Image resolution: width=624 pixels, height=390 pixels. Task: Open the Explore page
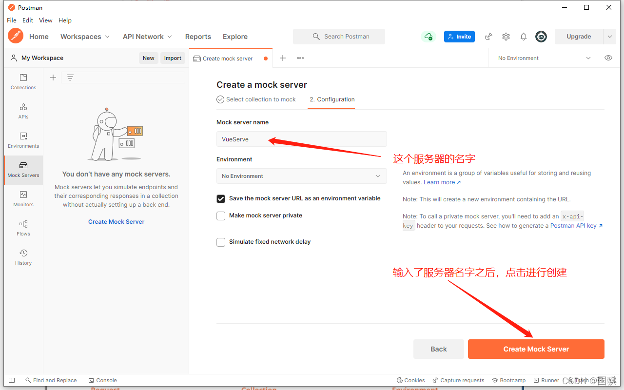[x=235, y=37]
